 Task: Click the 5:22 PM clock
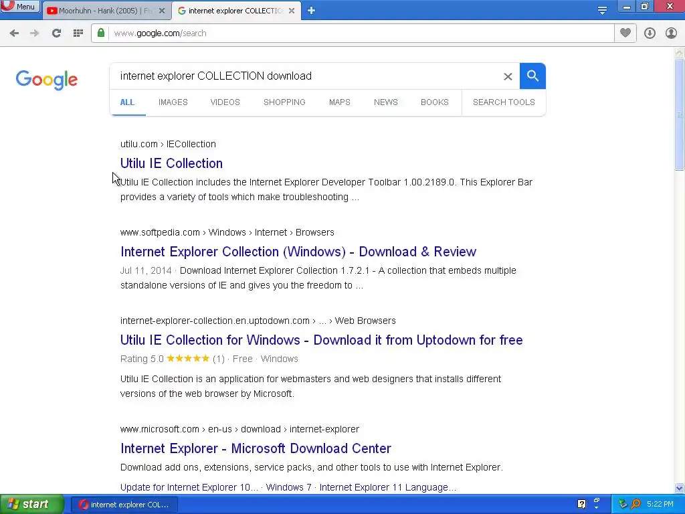tap(660, 504)
